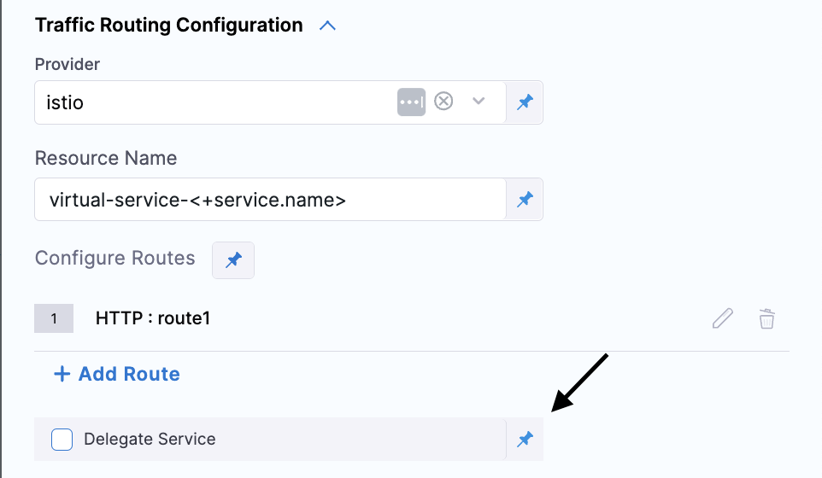Clear the istio provider selection

[x=443, y=102]
